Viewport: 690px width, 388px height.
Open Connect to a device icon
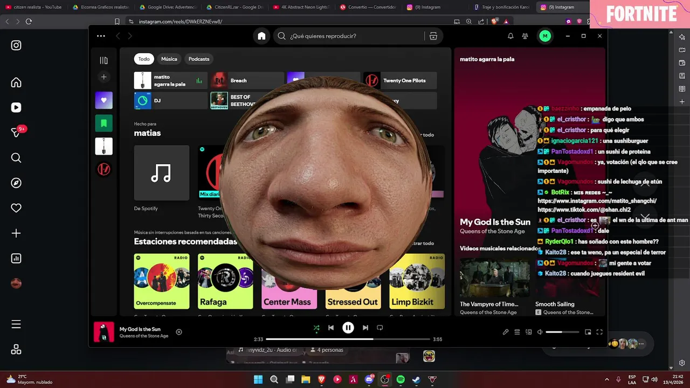click(529, 332)
